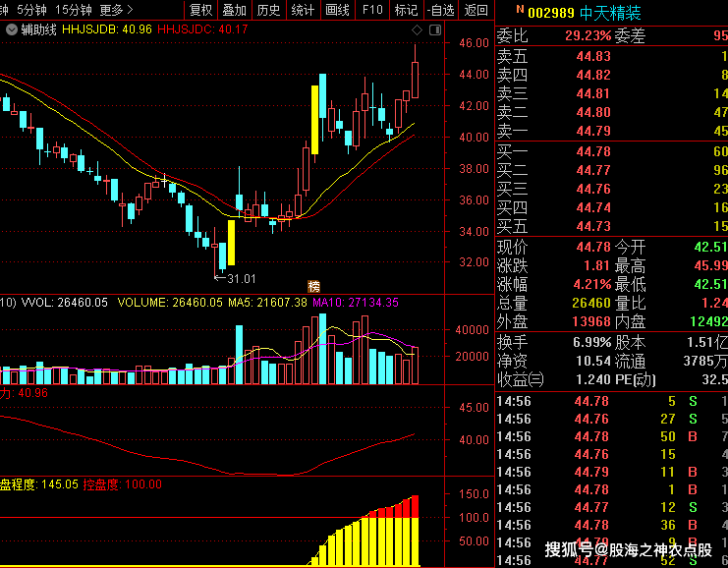Open the 统计 statistics button
Viewport: 728px width, 568px height.
pyautogui.click(x=303, y=10)
